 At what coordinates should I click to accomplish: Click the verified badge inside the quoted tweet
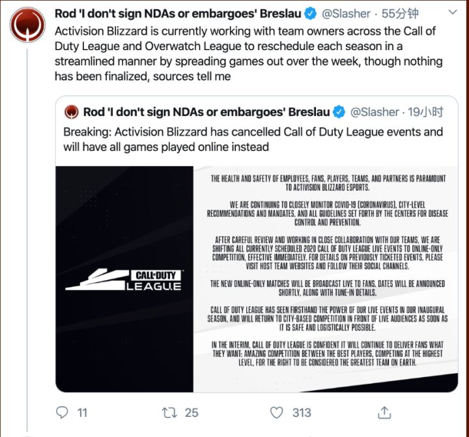coord(339,113)
